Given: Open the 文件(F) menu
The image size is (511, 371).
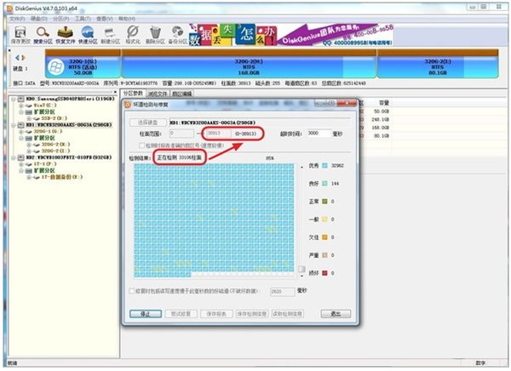Looking at the screenshot, I should click(x=17, y=19).
